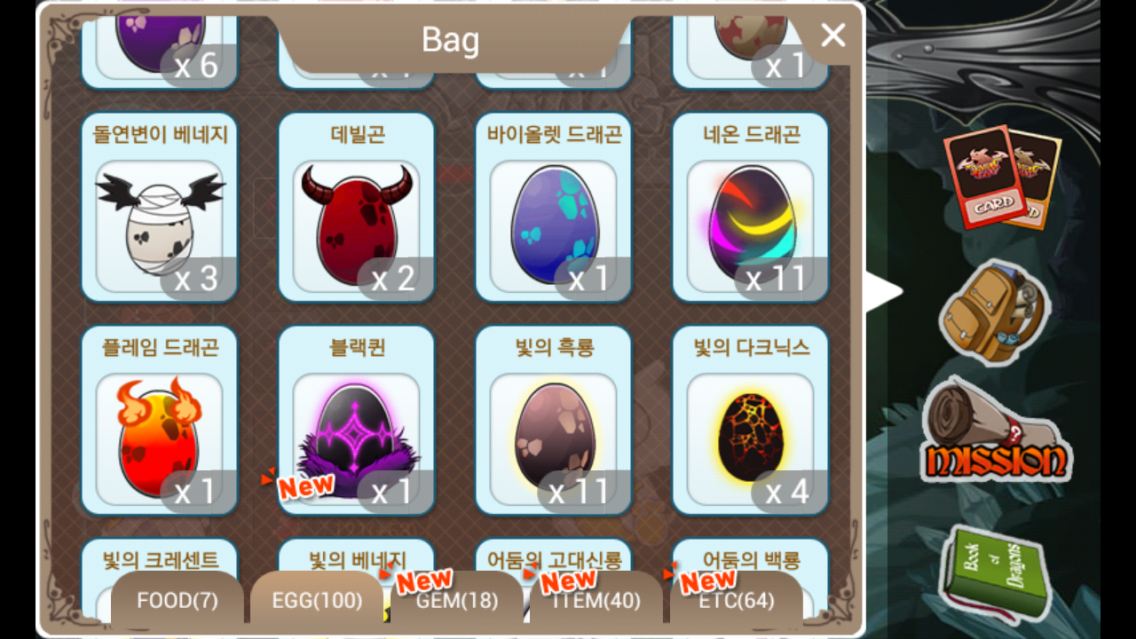Pick the 블랙퀸 black queen egg

(x=357, y=420)
